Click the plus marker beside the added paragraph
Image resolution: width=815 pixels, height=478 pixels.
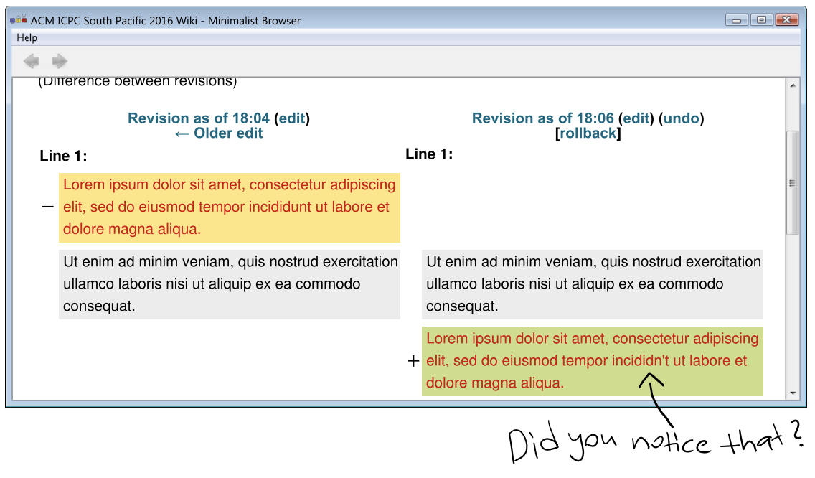pyautogui.click(x=413, y=361)
